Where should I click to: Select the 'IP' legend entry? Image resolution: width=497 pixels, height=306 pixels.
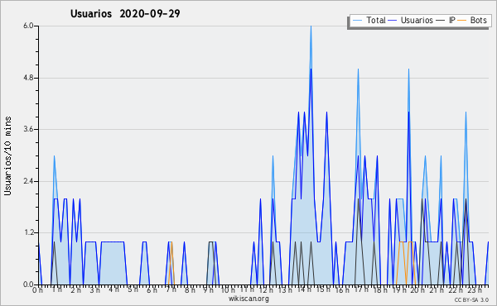[446, 20]
